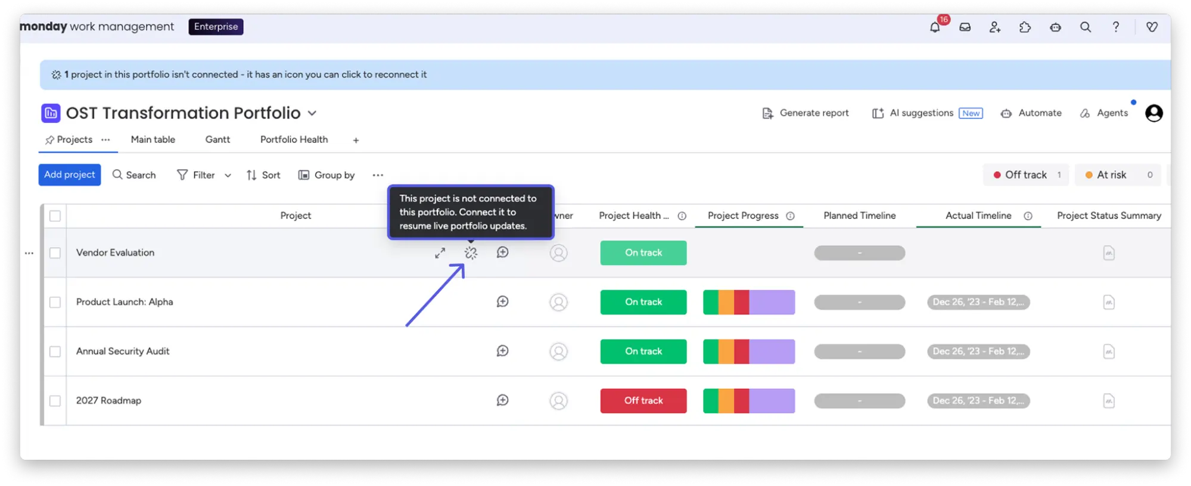Open status summary file icon for 2027 Roadmap
1191x486 pixels.
[x=1109, y=401]
